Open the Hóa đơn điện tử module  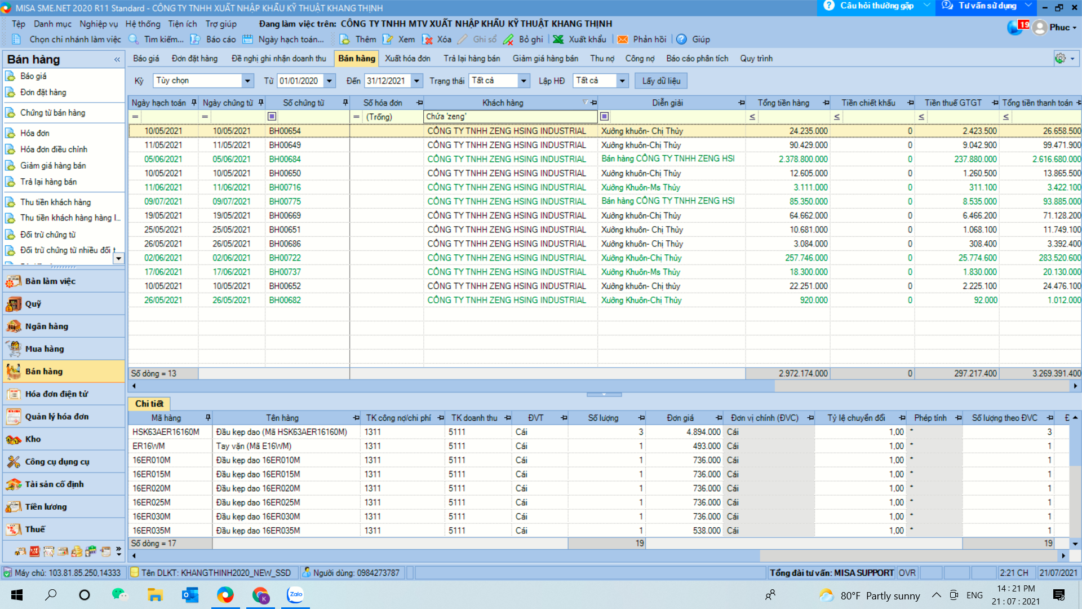[56, 394]
